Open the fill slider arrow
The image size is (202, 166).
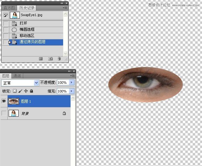(72, 91)
